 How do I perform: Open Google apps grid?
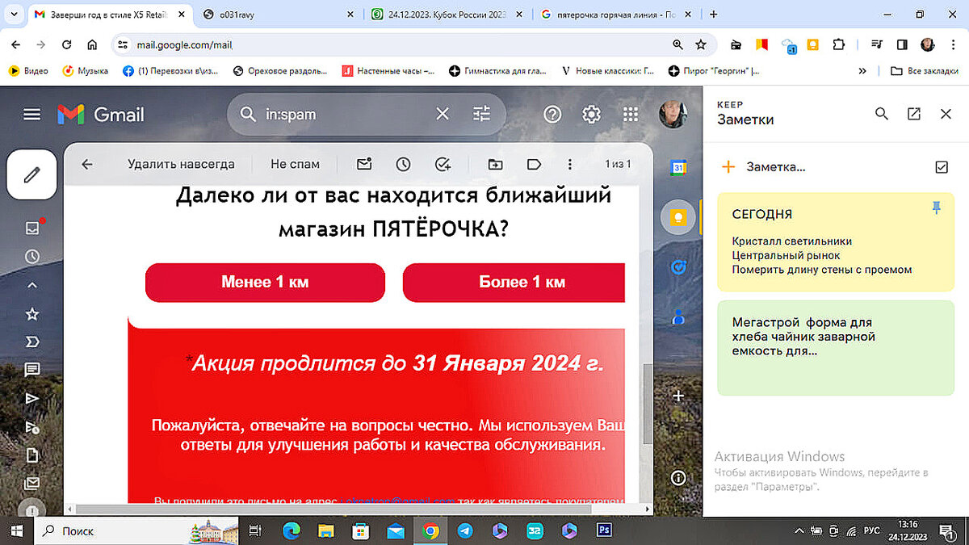click(x=631, y=115)
